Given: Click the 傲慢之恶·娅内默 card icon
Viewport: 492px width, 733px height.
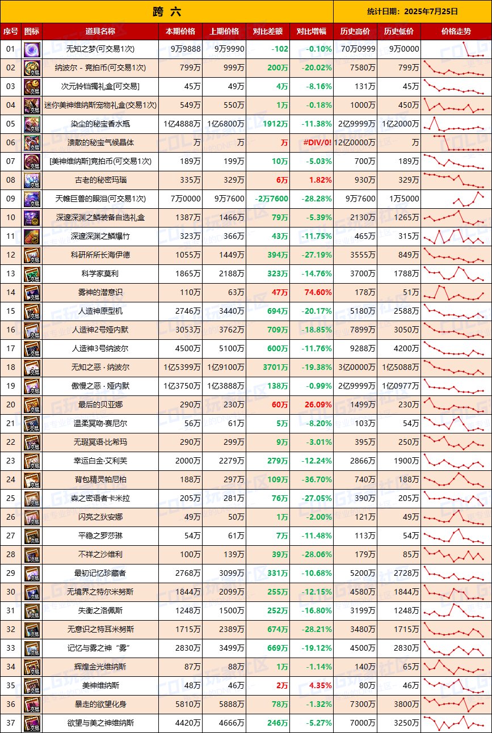Looking at the screenshot, I should click(32, 386).
